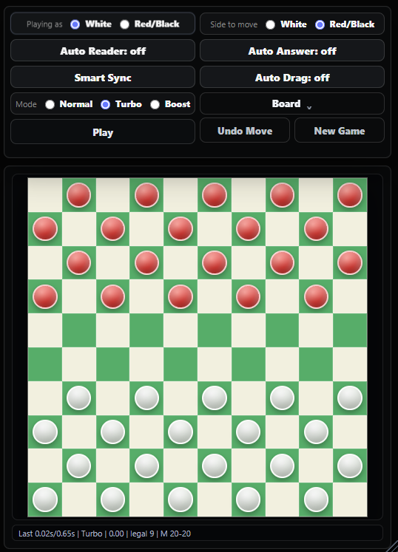Image resolution: width=398 pixels, height=552 pixels.
Task: Click the "M 20-20" status text
Action: pyautogui.click(x=175, y=534)
